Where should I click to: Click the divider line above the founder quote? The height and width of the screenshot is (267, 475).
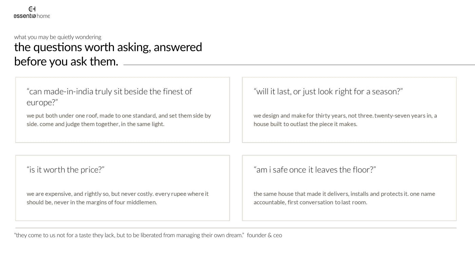pos(236,228)
